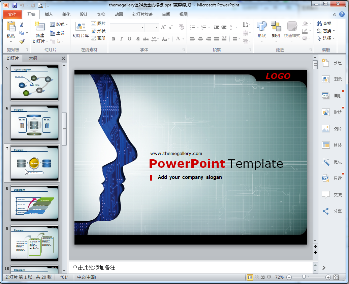Toggle Bold formatting
349x284 pixels.
click(x=114, y=39)
